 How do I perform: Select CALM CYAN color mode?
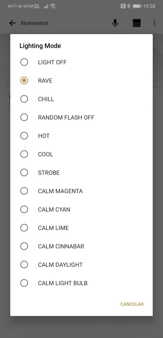[x=81, y=209]
